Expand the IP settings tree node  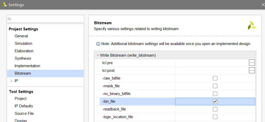(11, 81)
